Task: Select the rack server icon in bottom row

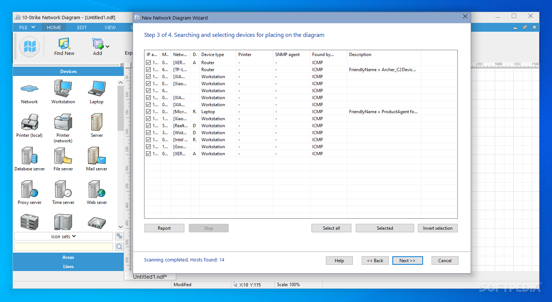Action: tap(30, 222)
